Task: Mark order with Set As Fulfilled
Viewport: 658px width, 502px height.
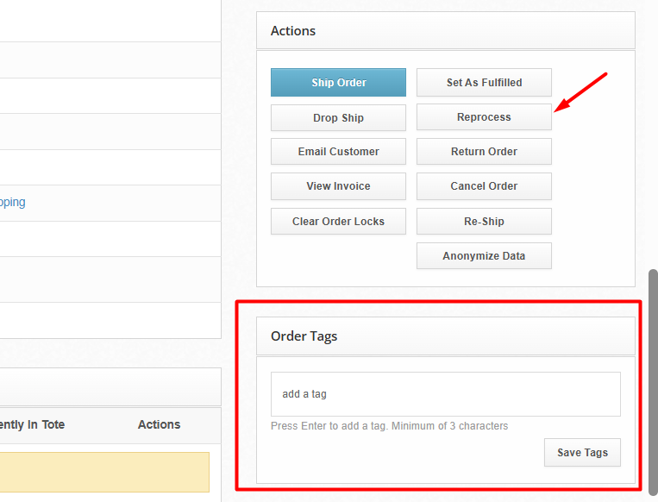Action: pyautogui.click(x=484, y=83)
